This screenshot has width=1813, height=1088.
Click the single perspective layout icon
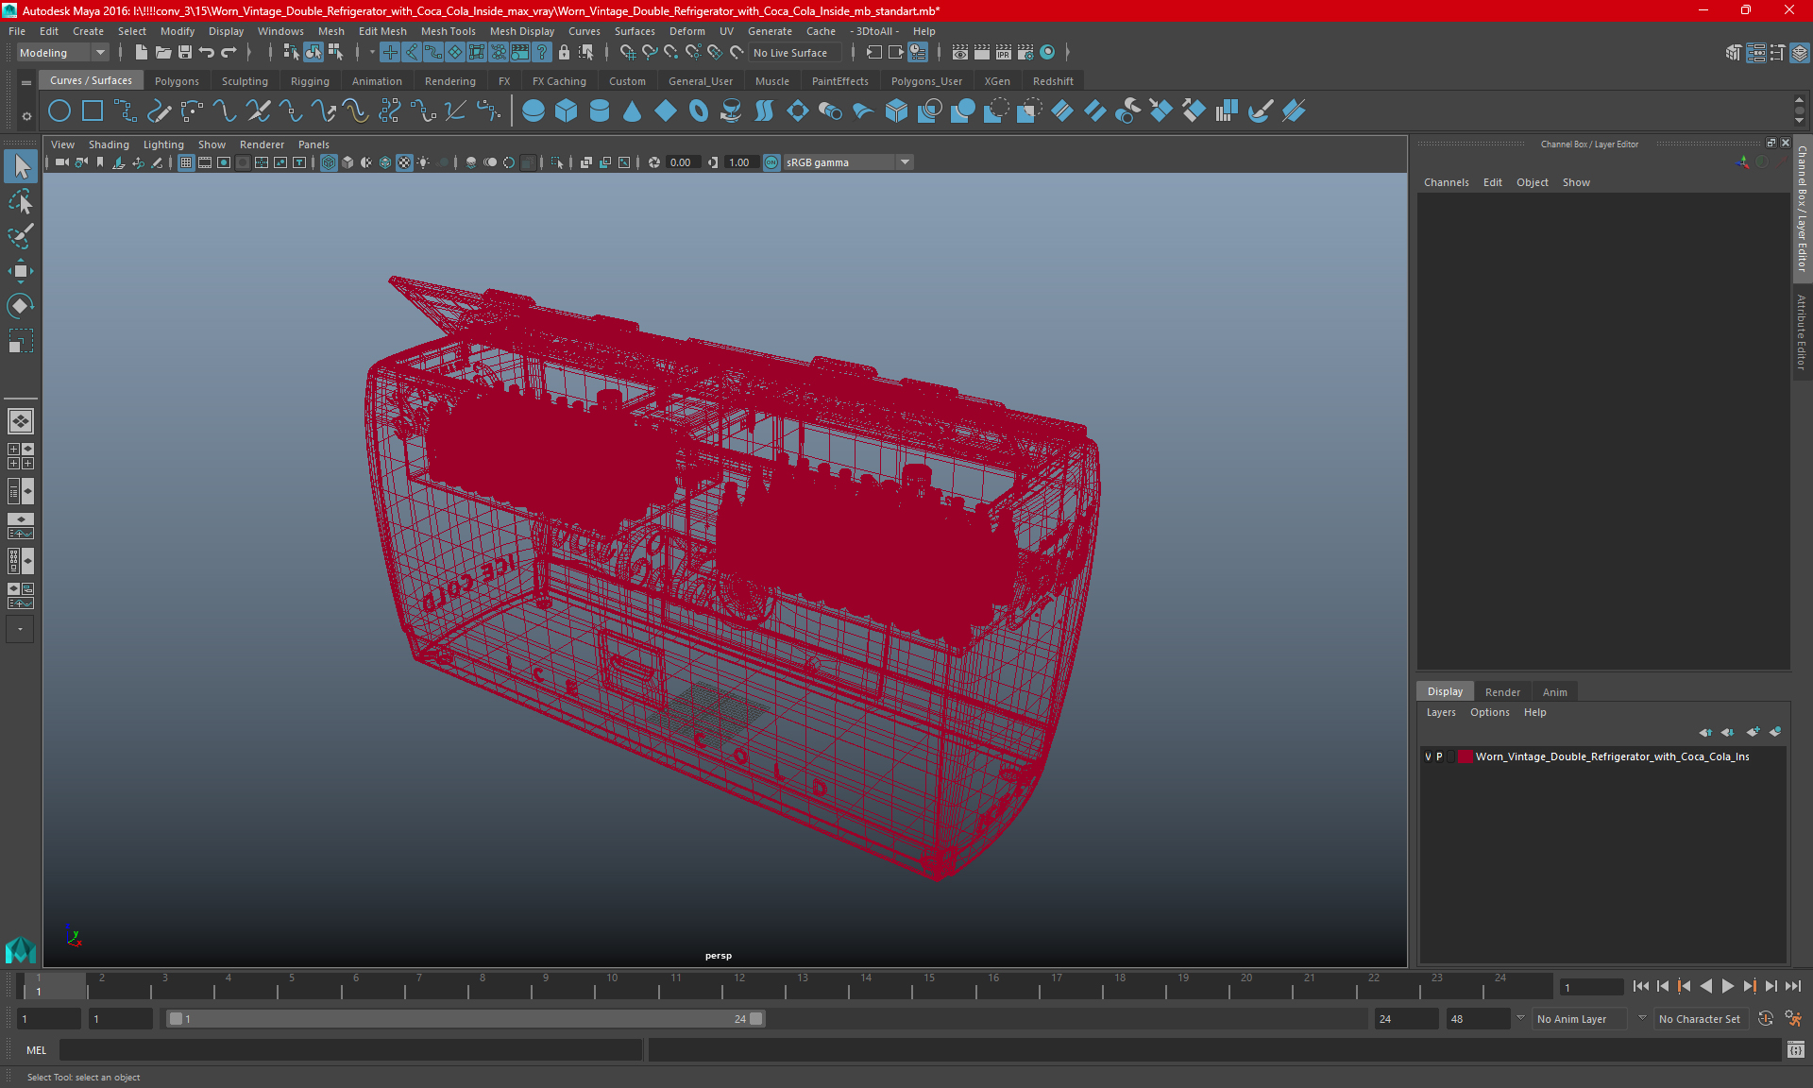coord(21,421)
